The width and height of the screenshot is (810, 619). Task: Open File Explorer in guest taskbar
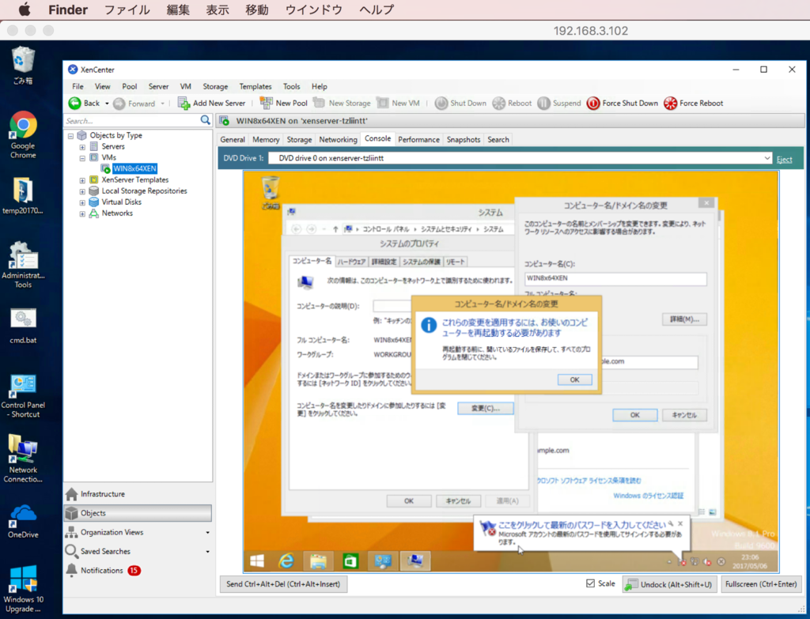pos(318,560)
